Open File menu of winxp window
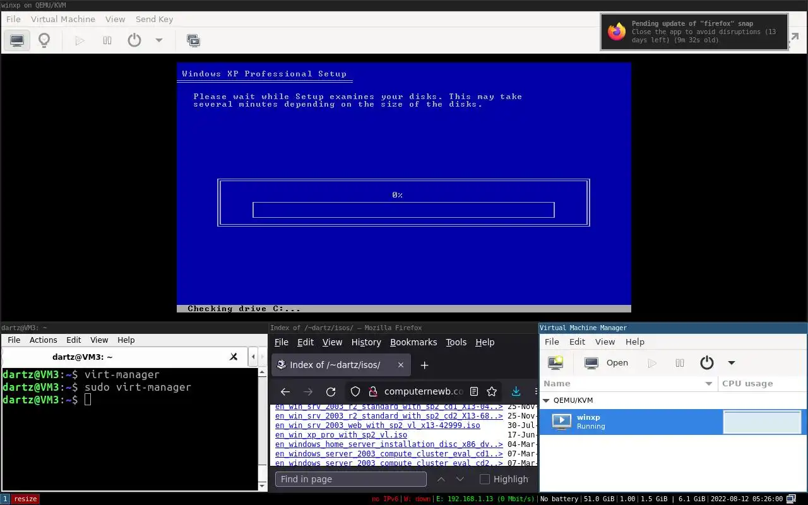This screenshot has width=808, height=505. click(x=13, y=19)
